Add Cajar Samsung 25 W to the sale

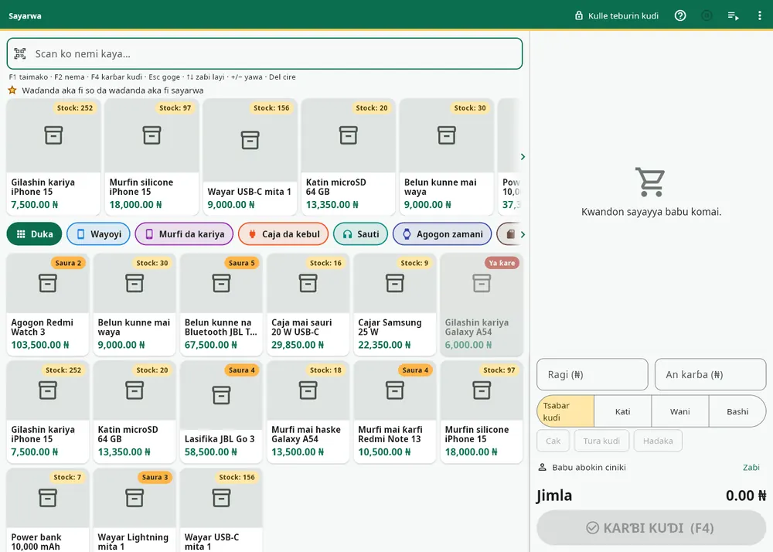395,305
